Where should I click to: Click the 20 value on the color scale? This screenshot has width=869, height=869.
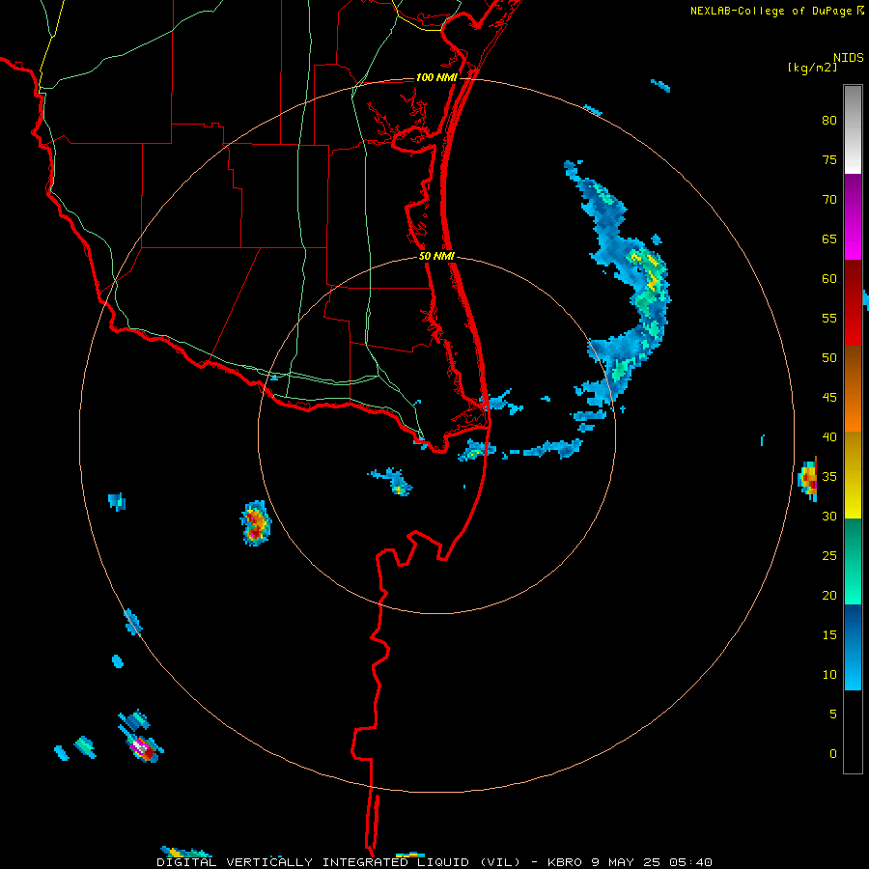tap(829, 595)
